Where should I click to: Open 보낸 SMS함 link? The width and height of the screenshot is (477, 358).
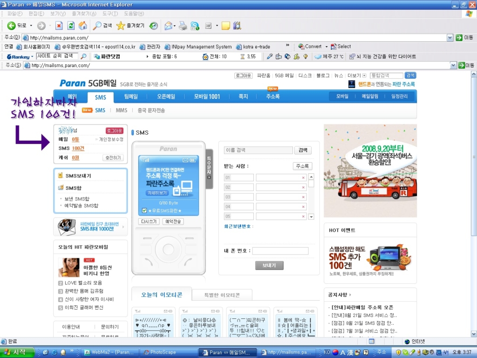(77, 199)
